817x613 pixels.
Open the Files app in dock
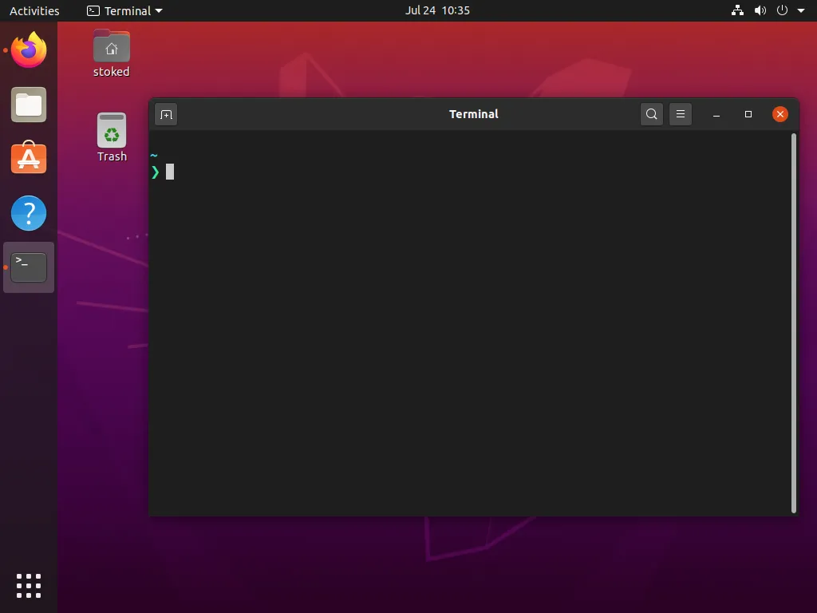29,105
